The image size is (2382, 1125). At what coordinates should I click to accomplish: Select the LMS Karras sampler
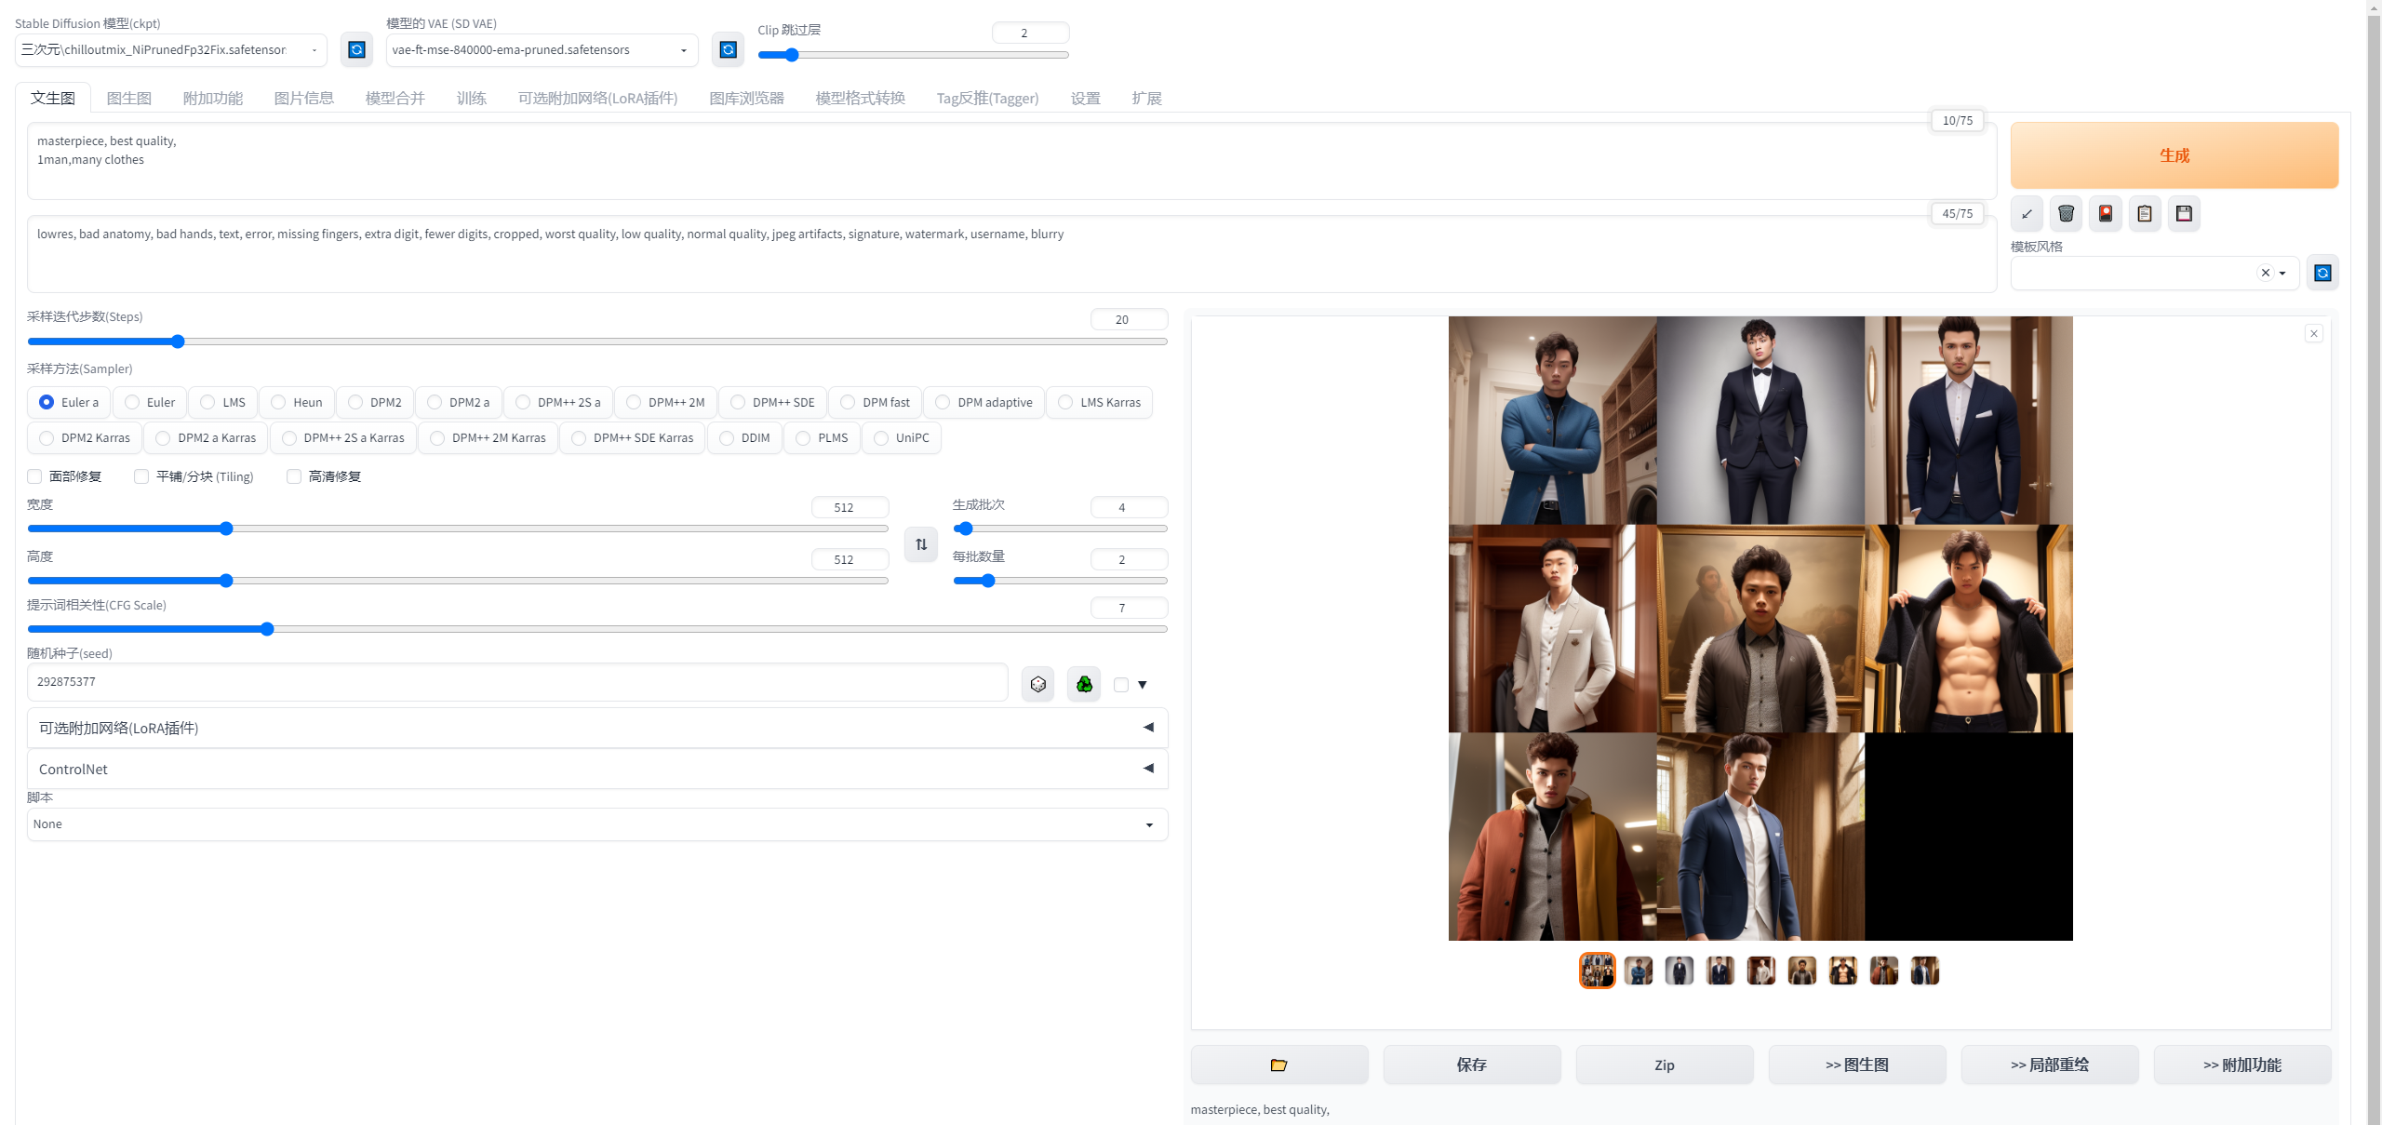tap(1100, 402)
